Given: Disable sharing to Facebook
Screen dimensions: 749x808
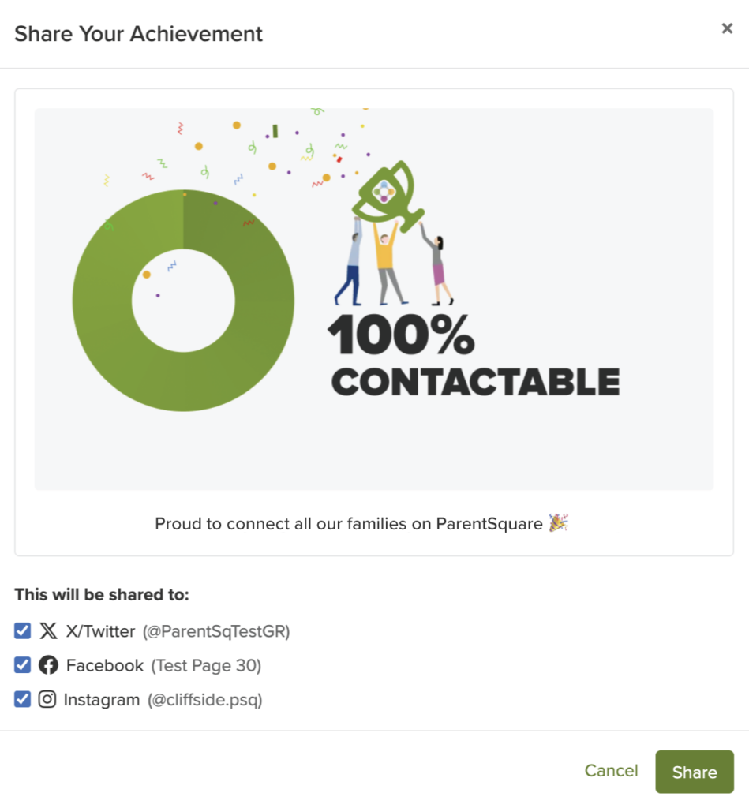Looking at the screenshot, I should click(x=21, y=665).
